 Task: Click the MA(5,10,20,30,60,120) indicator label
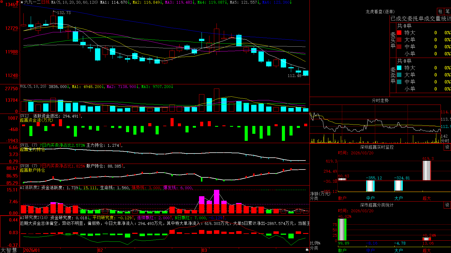(75, 2)
